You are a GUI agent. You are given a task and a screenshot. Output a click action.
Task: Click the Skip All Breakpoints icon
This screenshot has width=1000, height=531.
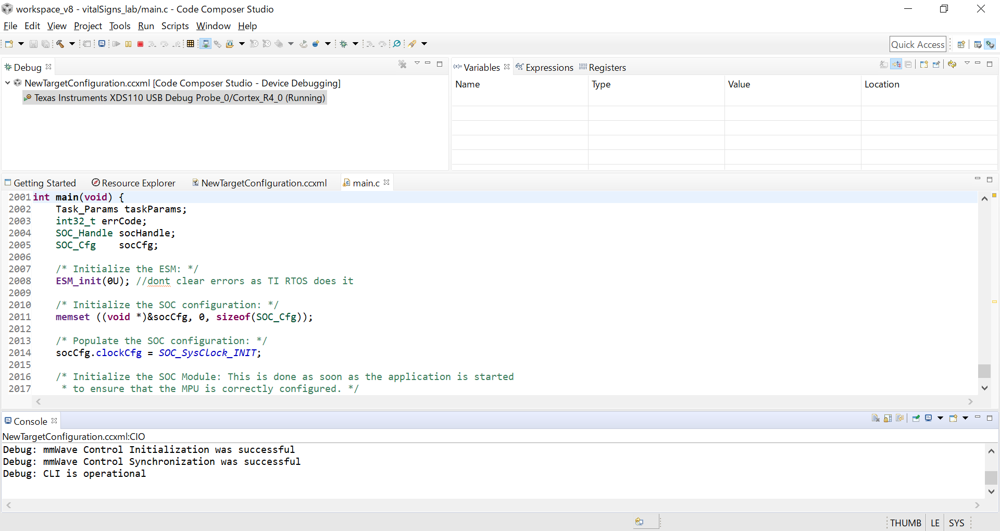click(x=397, y=44)
